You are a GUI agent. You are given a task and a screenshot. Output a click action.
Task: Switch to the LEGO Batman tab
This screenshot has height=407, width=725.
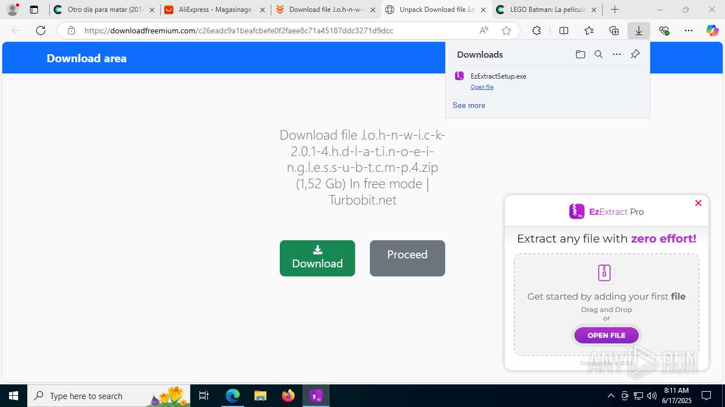[547, 10]
